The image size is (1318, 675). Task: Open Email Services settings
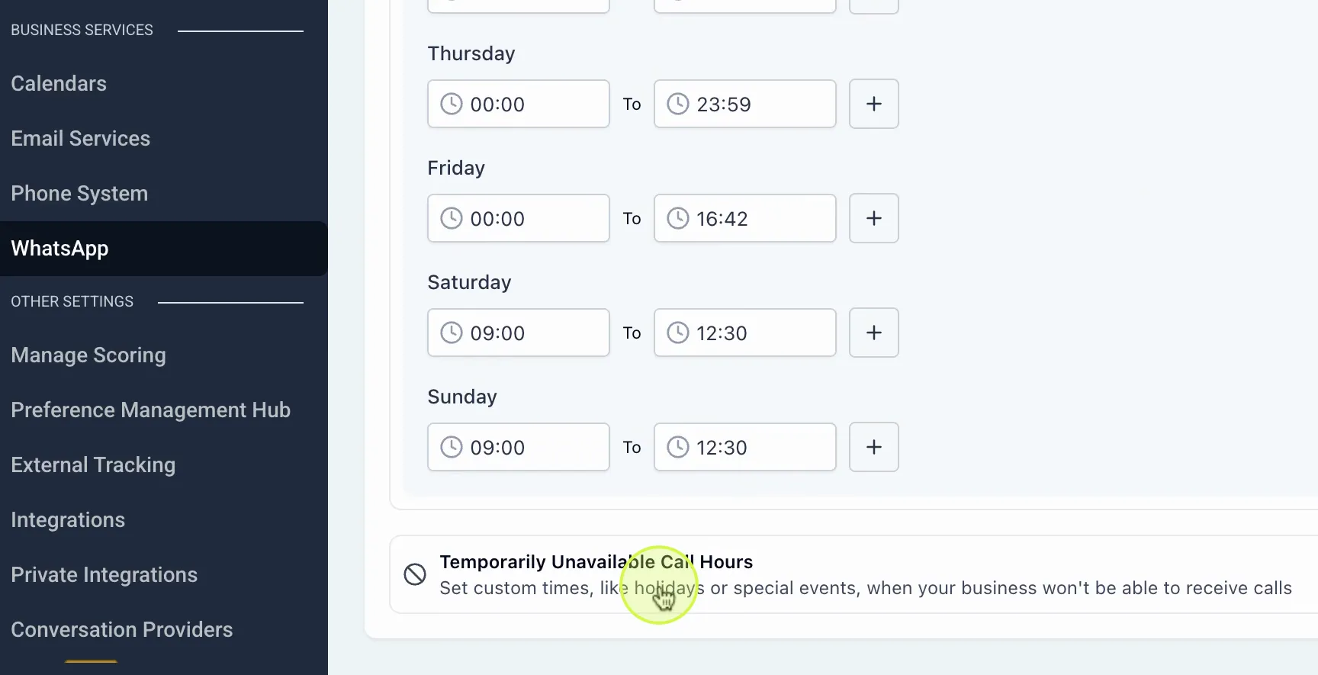pos(81,138)
